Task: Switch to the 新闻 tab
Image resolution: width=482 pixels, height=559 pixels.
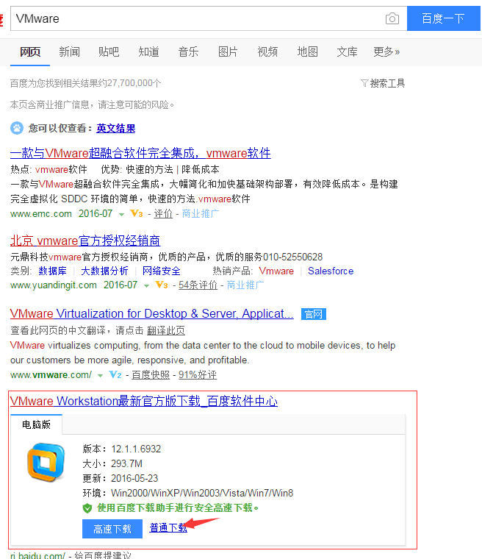Action: (70, 52)
